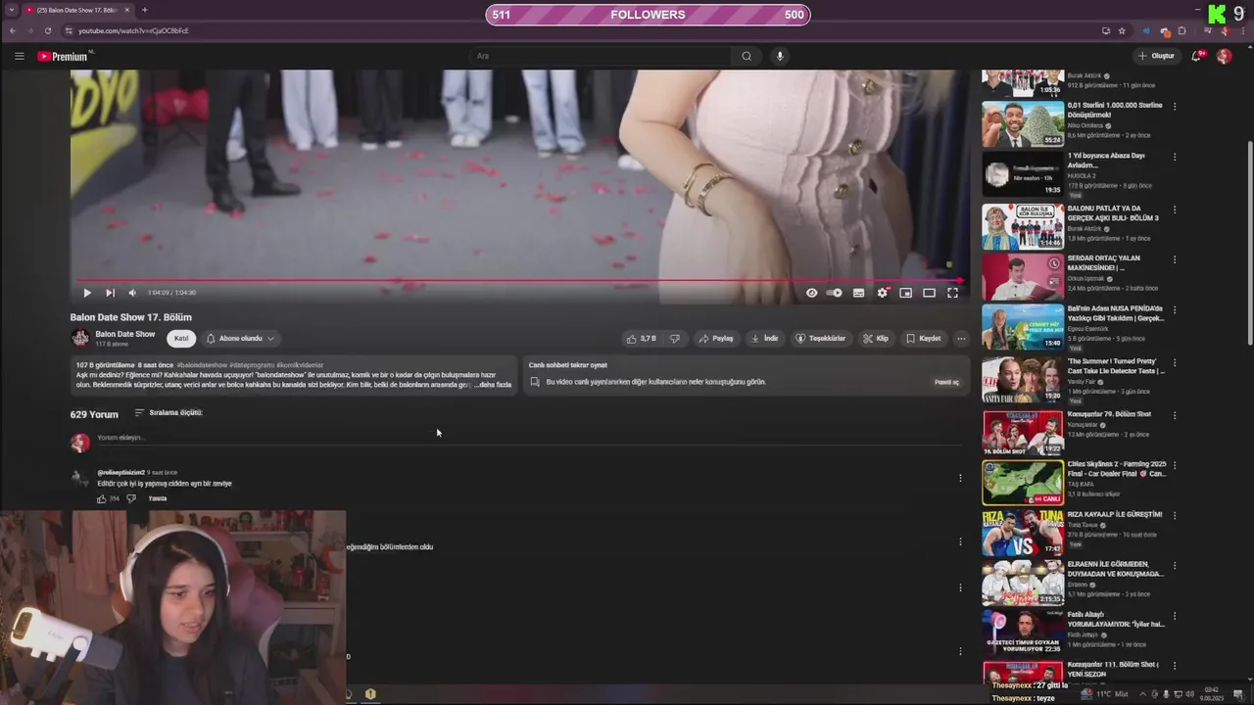
Task: Open 0,01 Sterlini video thumbnail
Action: pyautogui.click(x=1023, y=123)
